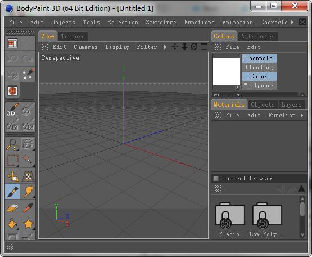Image resolution: width=312 pixels, height=257 pixels.
Task: Click the move camera icon in viewport
Action: [175, 47]
